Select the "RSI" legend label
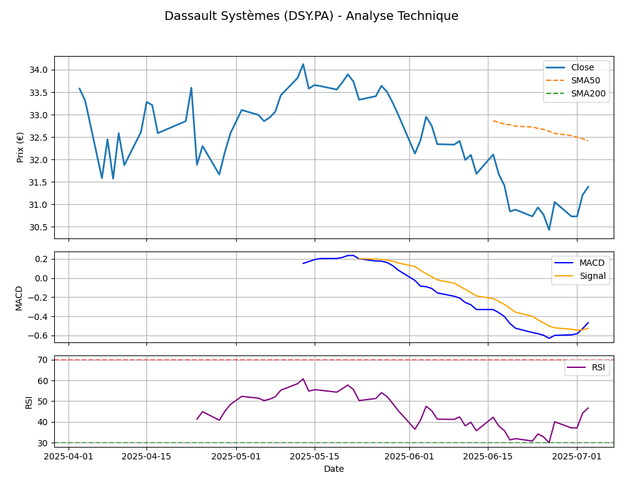This screenshot has height=498, width=623. [598, 368]
